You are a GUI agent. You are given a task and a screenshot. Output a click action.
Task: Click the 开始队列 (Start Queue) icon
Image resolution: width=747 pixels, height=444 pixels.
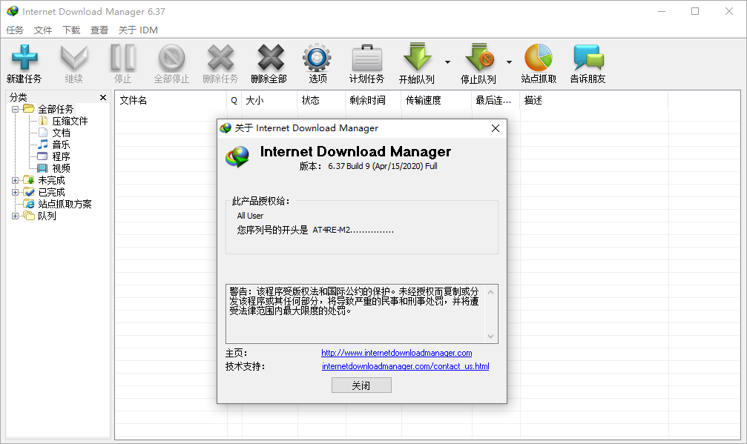tap(418, 62)
